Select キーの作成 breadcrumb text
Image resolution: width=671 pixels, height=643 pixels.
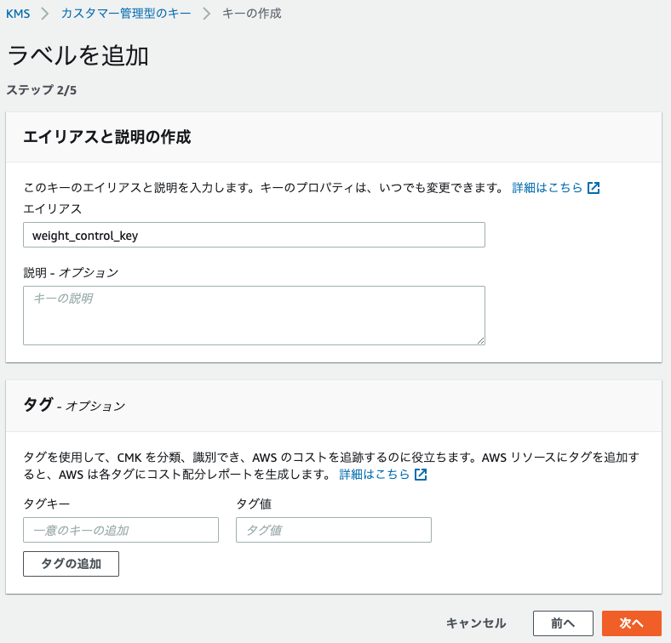click(x=252, y=14)
